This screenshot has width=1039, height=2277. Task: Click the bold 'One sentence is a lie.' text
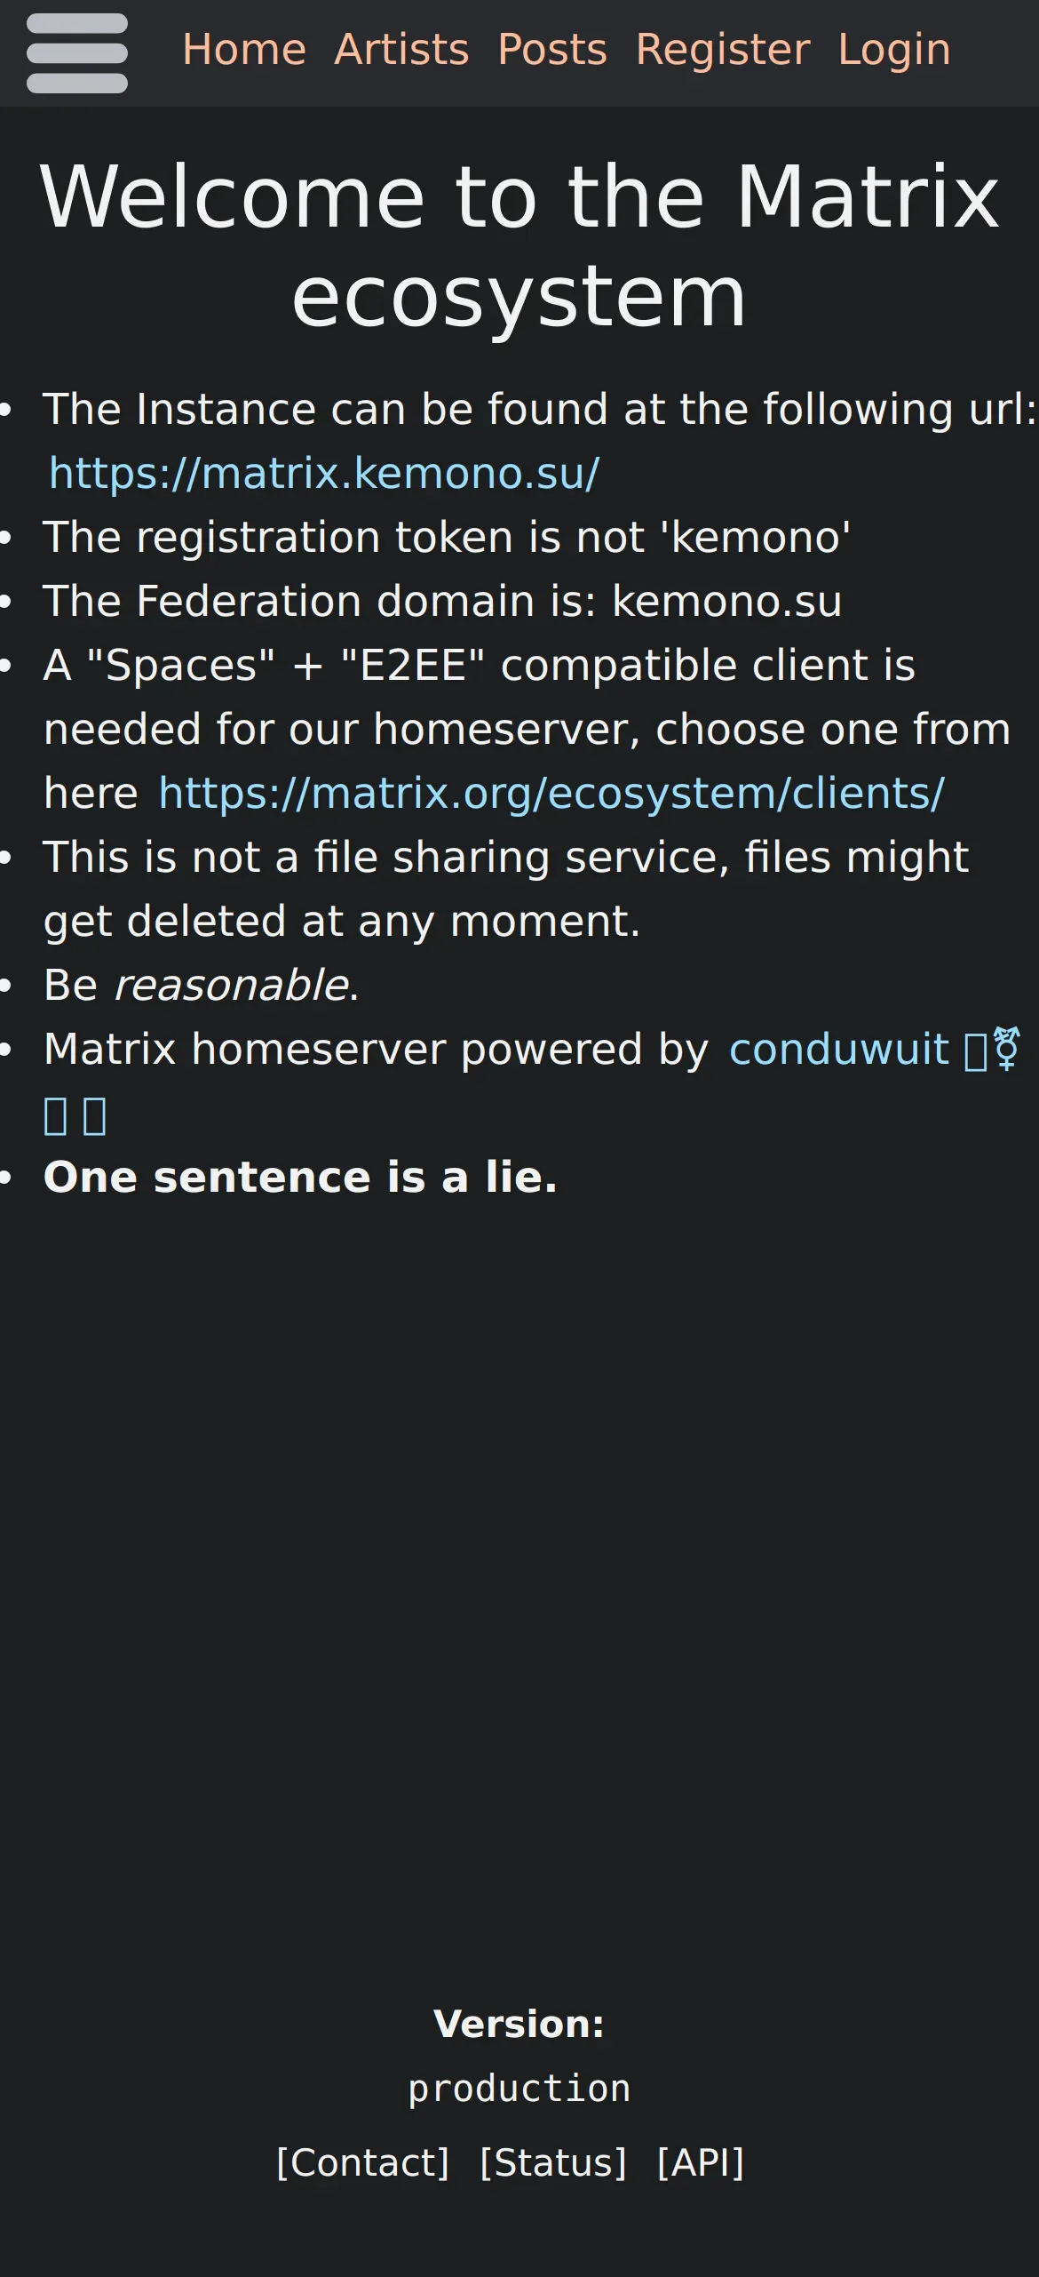pos(300,1177)
